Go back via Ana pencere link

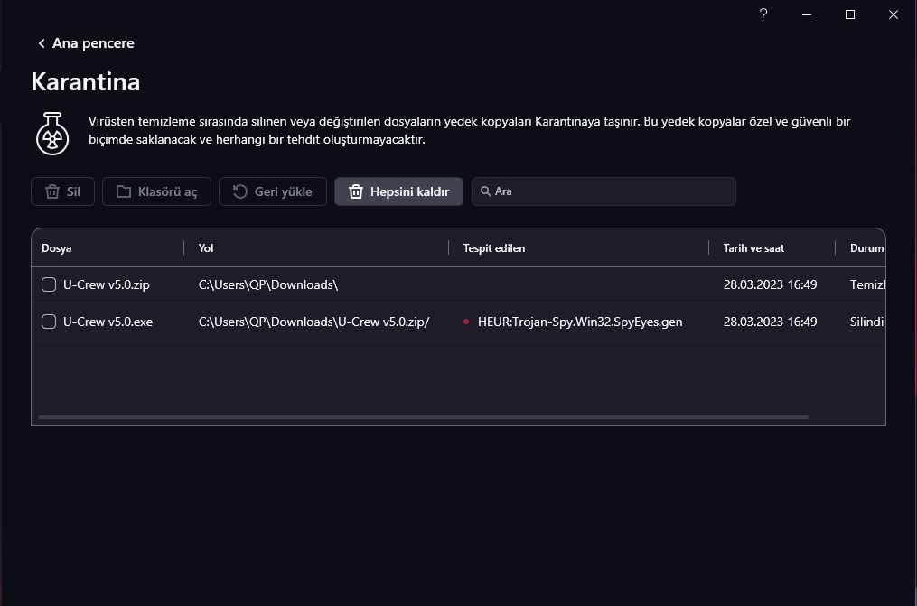tap(93, 43)
